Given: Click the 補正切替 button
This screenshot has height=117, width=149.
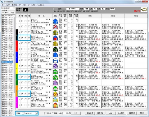Looking at the screenshot, I should (x=100, y=113).
